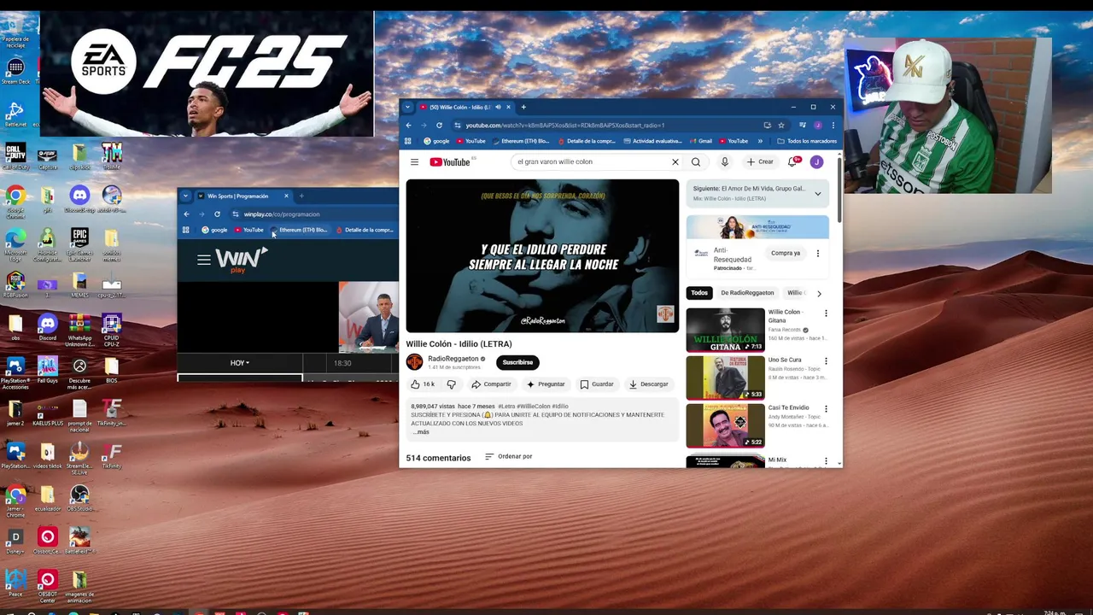Open the Stream Deck desktop shortcut
The width and height of the screenshot is (1093, 615).
[x=15, y=71]
